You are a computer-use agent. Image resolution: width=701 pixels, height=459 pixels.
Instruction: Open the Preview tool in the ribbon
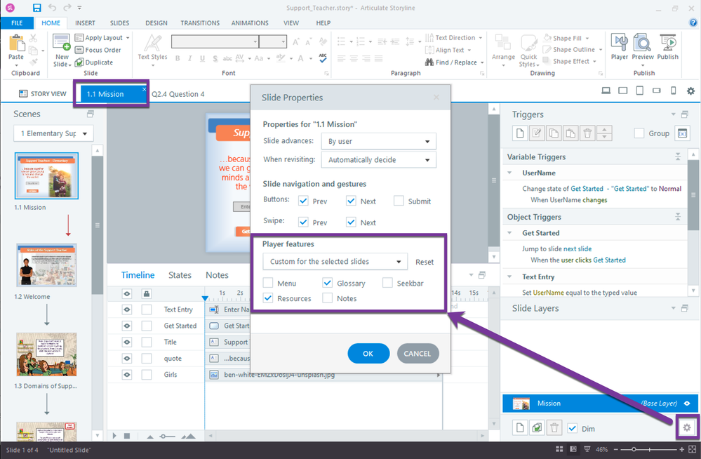pyautogui.click(x=643, y=46)
